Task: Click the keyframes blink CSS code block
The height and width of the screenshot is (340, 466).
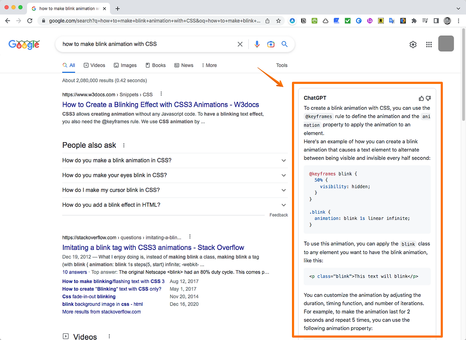Action: pos(367,199)
